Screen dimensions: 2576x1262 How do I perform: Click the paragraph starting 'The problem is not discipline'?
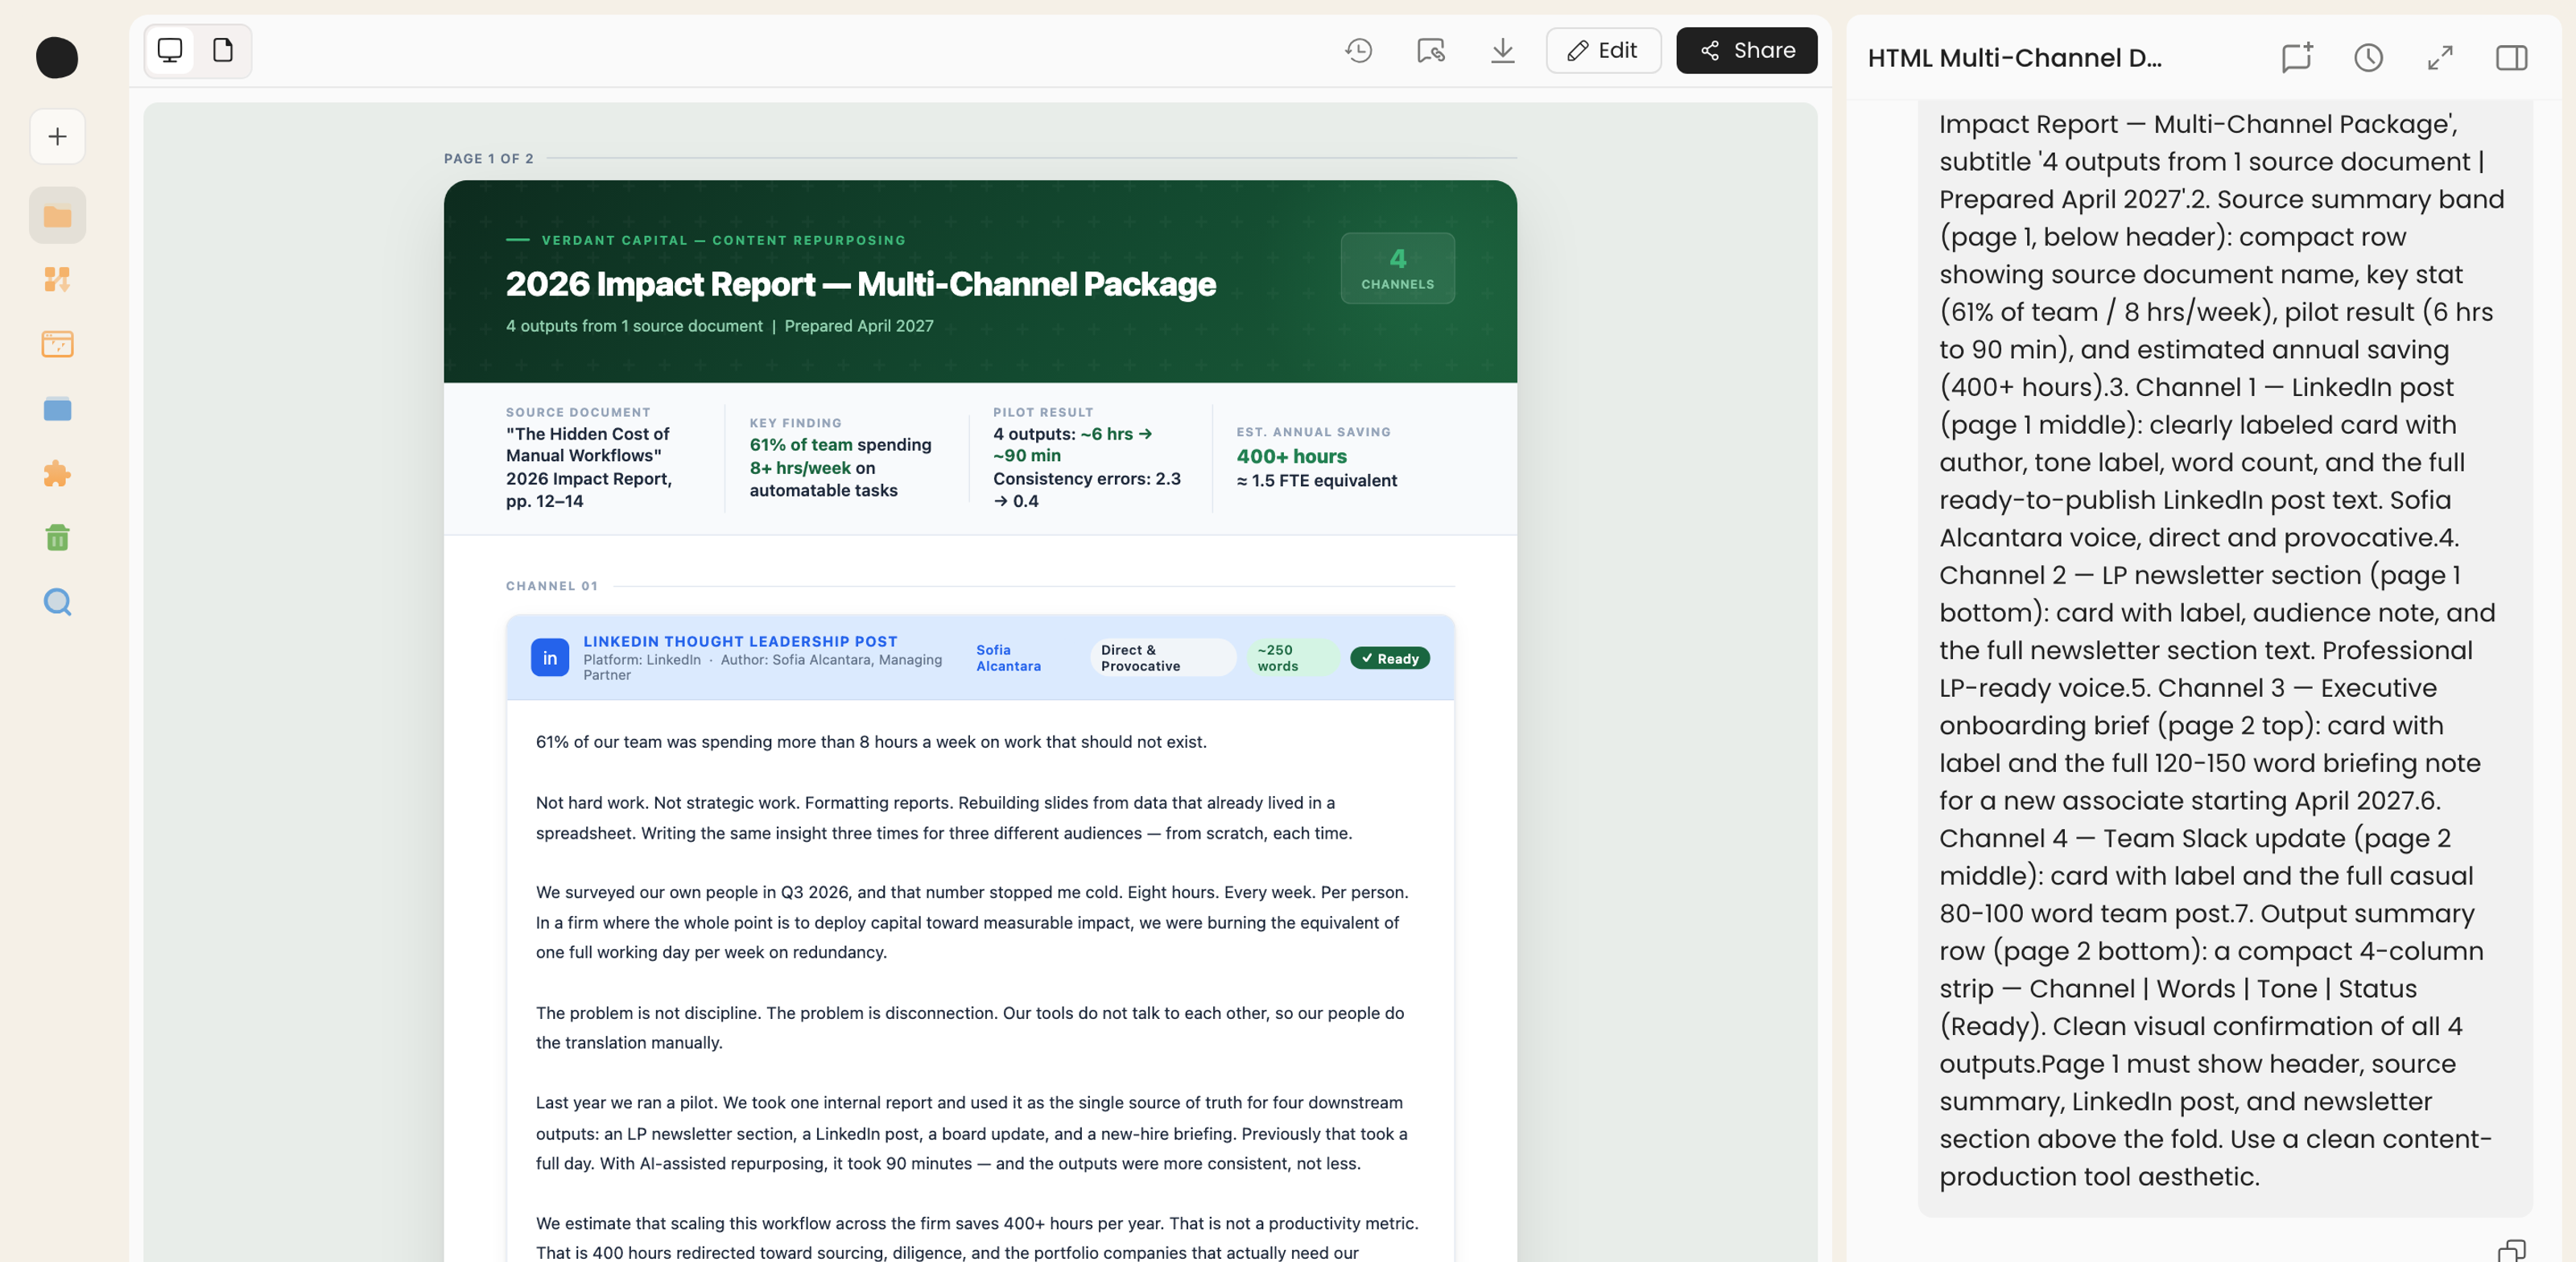pyautogui.click(x=969, y=1028)
